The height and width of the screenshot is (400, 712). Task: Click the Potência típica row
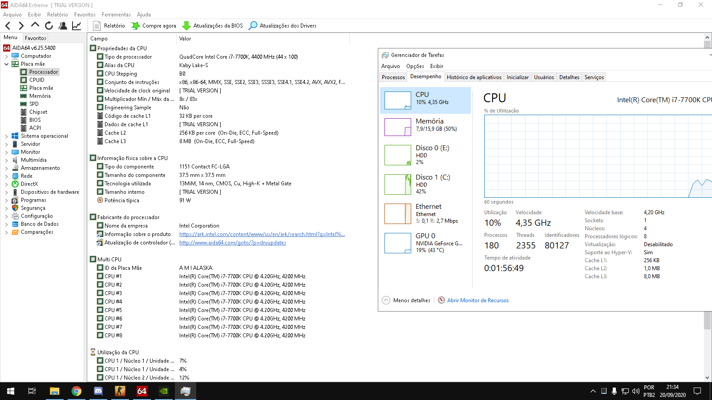tap(218, 200)
